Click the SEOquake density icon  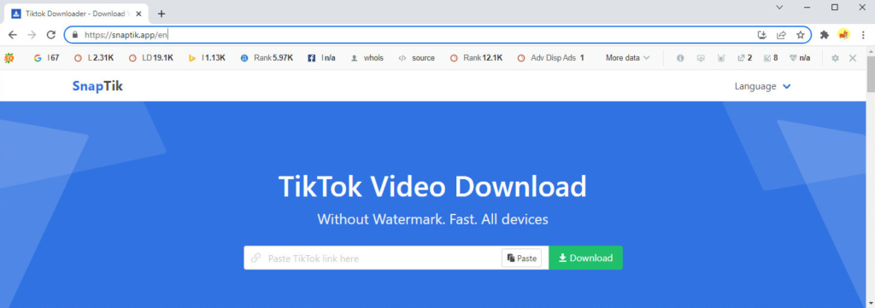tap(721, 57)
